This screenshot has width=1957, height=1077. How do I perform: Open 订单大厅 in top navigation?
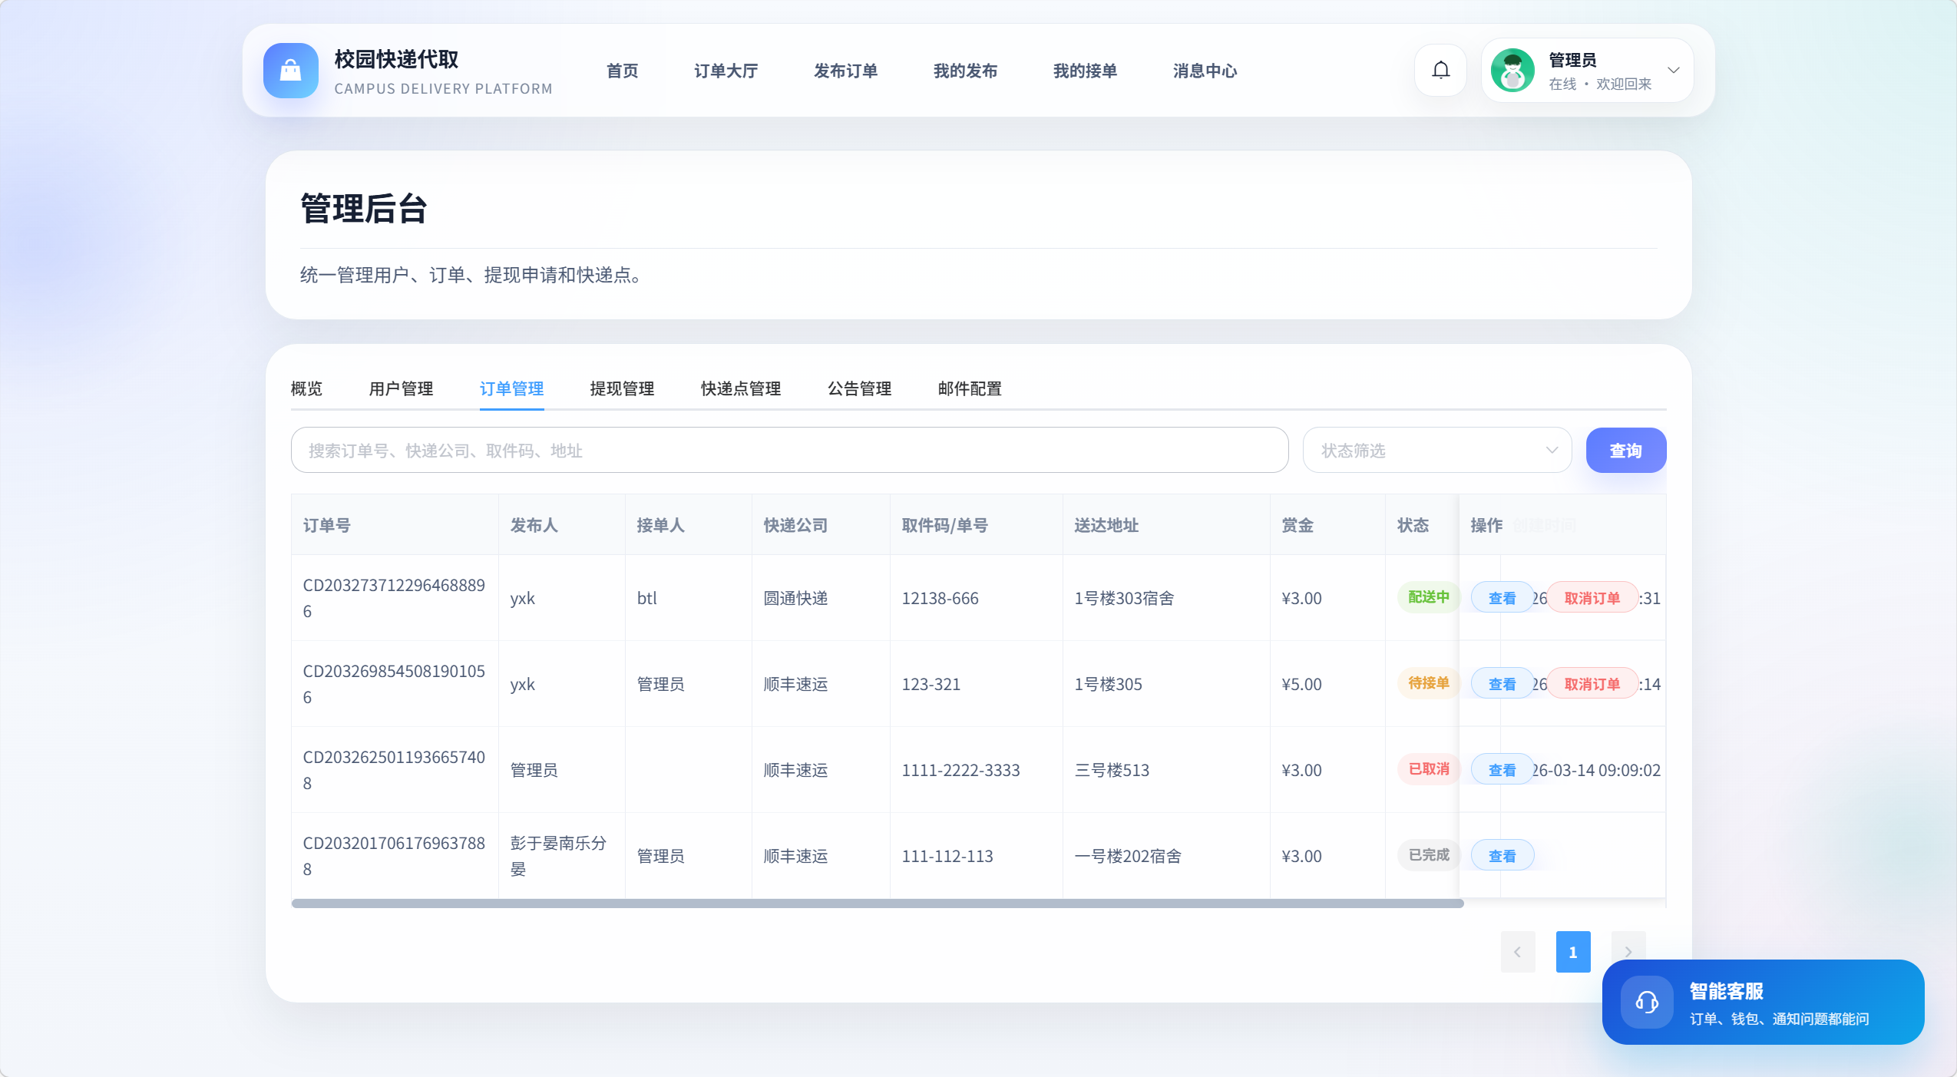click(726, 71)
